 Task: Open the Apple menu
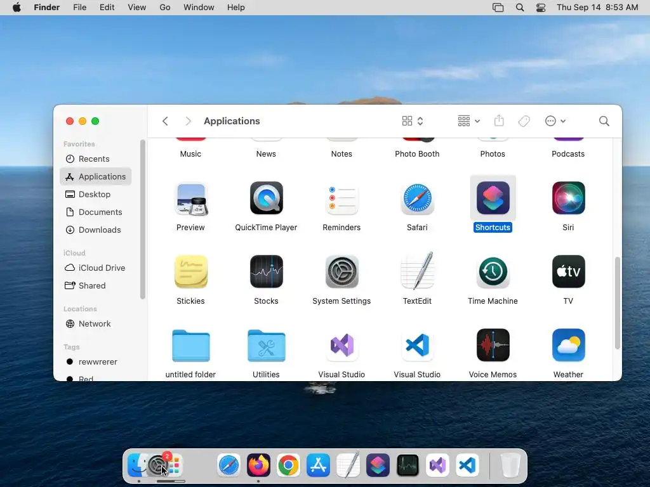pyautogui.click(x=17, y=8)
